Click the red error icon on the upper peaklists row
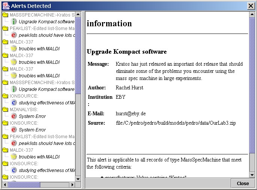 [14, 35]
